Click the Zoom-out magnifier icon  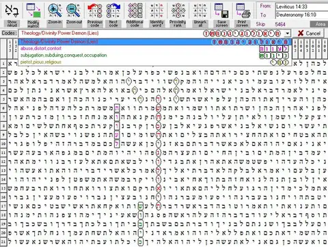click(x=74, y=11)
